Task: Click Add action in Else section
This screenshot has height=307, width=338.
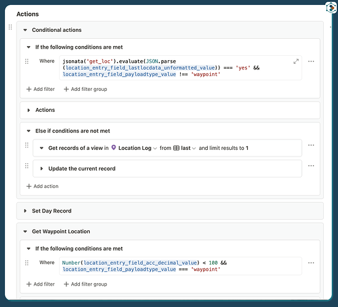Action: [x=42, y=186]
